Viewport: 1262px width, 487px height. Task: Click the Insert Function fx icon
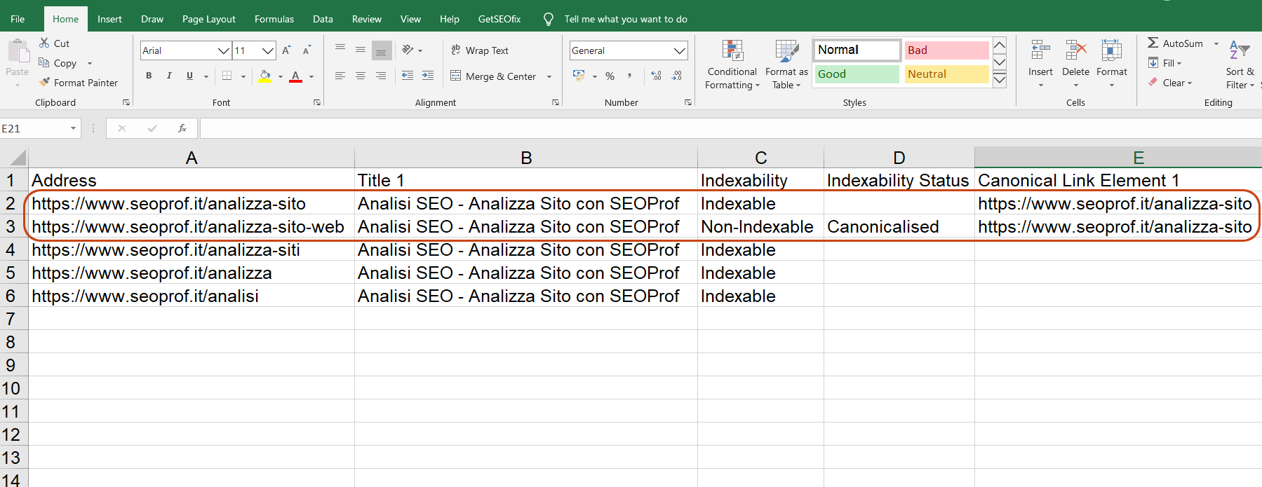[x=182, y=128]
